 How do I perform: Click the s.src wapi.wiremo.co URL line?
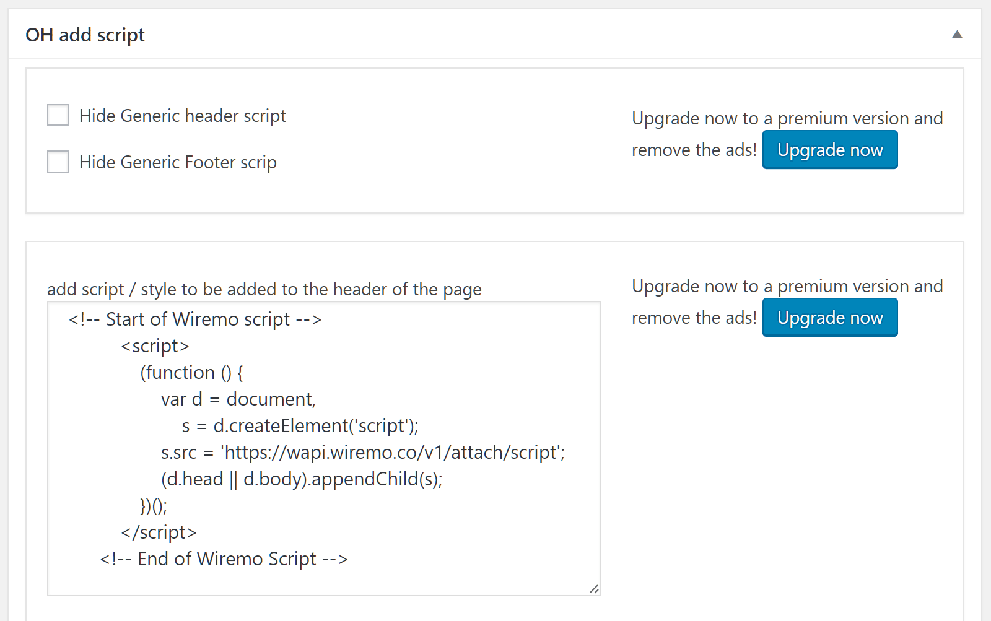362,453
